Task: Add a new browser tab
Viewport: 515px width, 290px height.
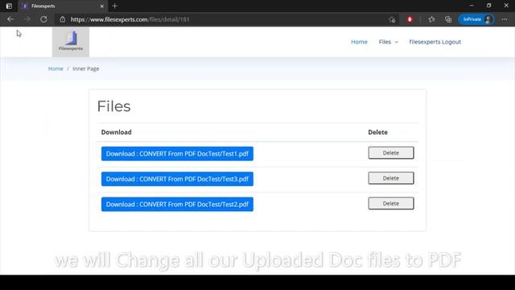Action: pyautogui.click(x=114, y=6)
